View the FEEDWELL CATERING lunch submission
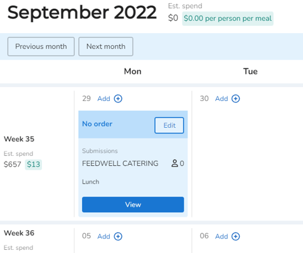Image resolution: width=303 pixels, height=253 pixels. (133, 205)
